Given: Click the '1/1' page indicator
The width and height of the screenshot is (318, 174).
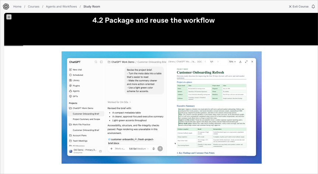Looking at the screenshot, I should tap(212, 62).
